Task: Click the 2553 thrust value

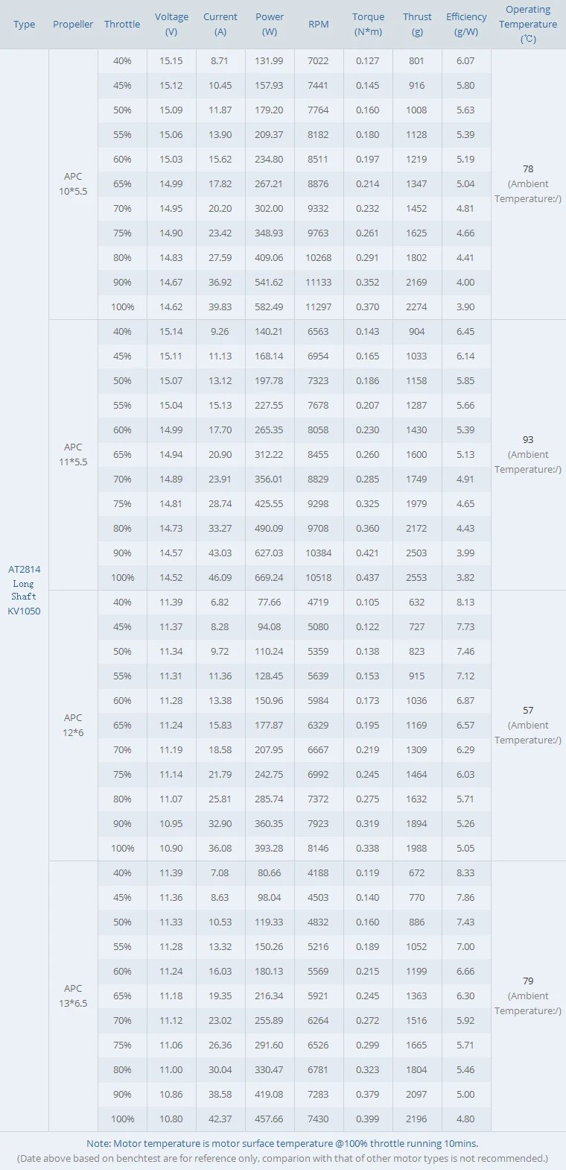Action: [x=416, y=578]
